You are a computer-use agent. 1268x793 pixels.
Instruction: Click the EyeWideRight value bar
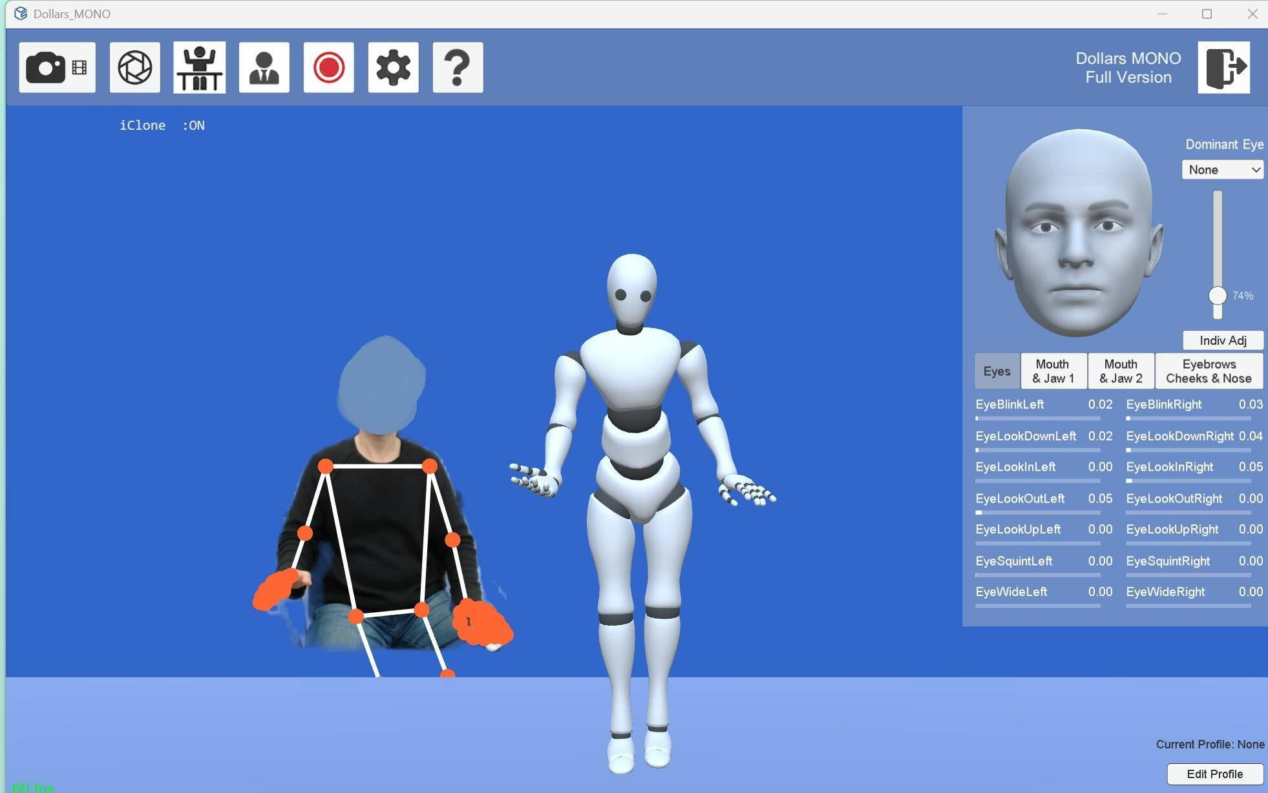pyautogui.click(x=1188, y=606)
